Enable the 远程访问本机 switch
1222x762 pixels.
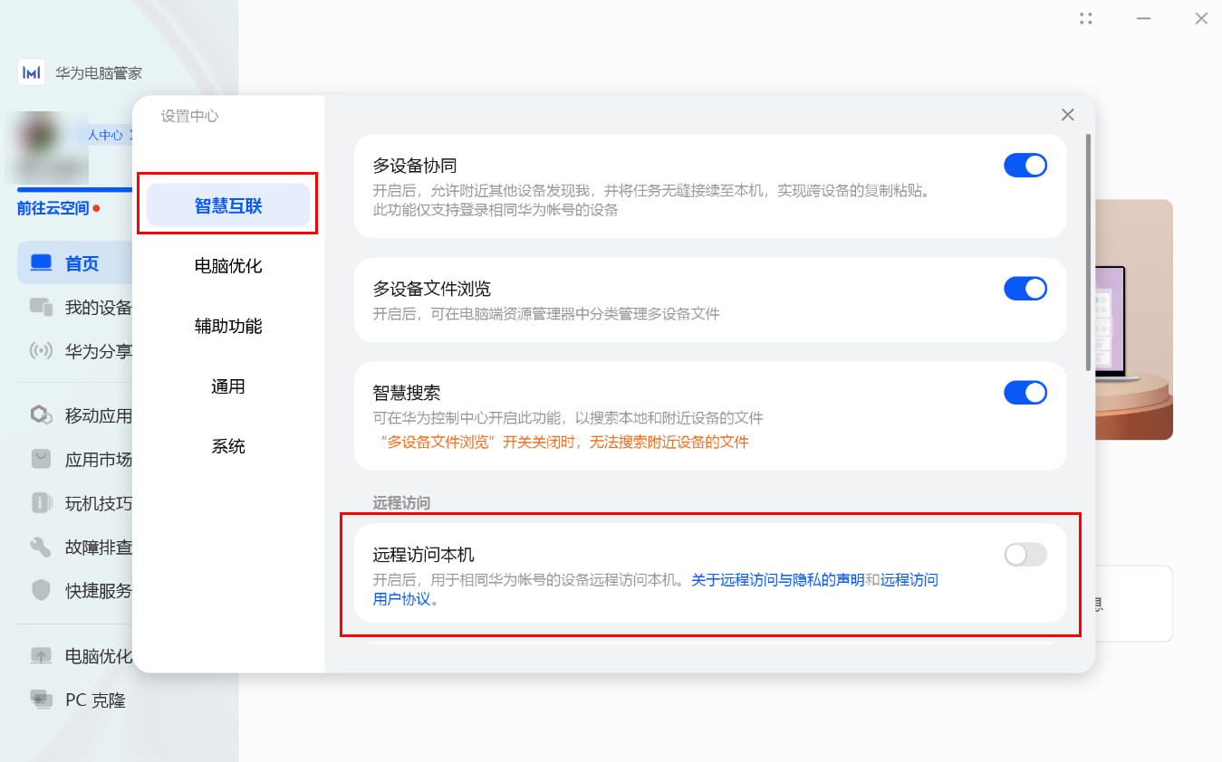pos(1025,555)
